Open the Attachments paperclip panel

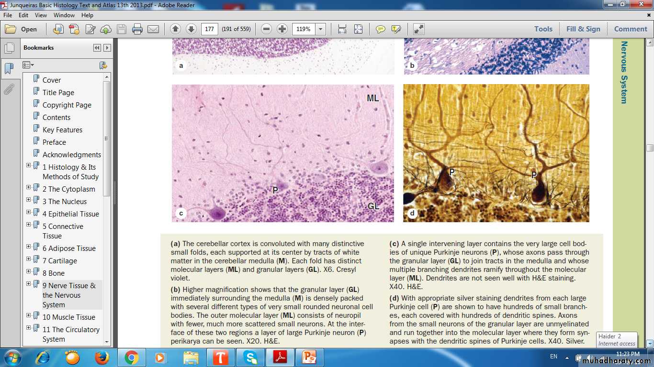coord(9,89)
